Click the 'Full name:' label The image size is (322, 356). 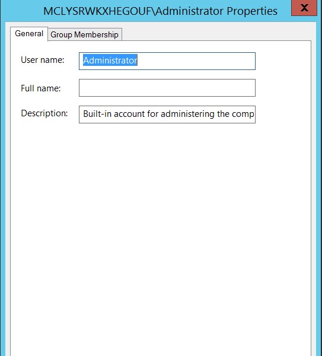[x=41, y=88]
